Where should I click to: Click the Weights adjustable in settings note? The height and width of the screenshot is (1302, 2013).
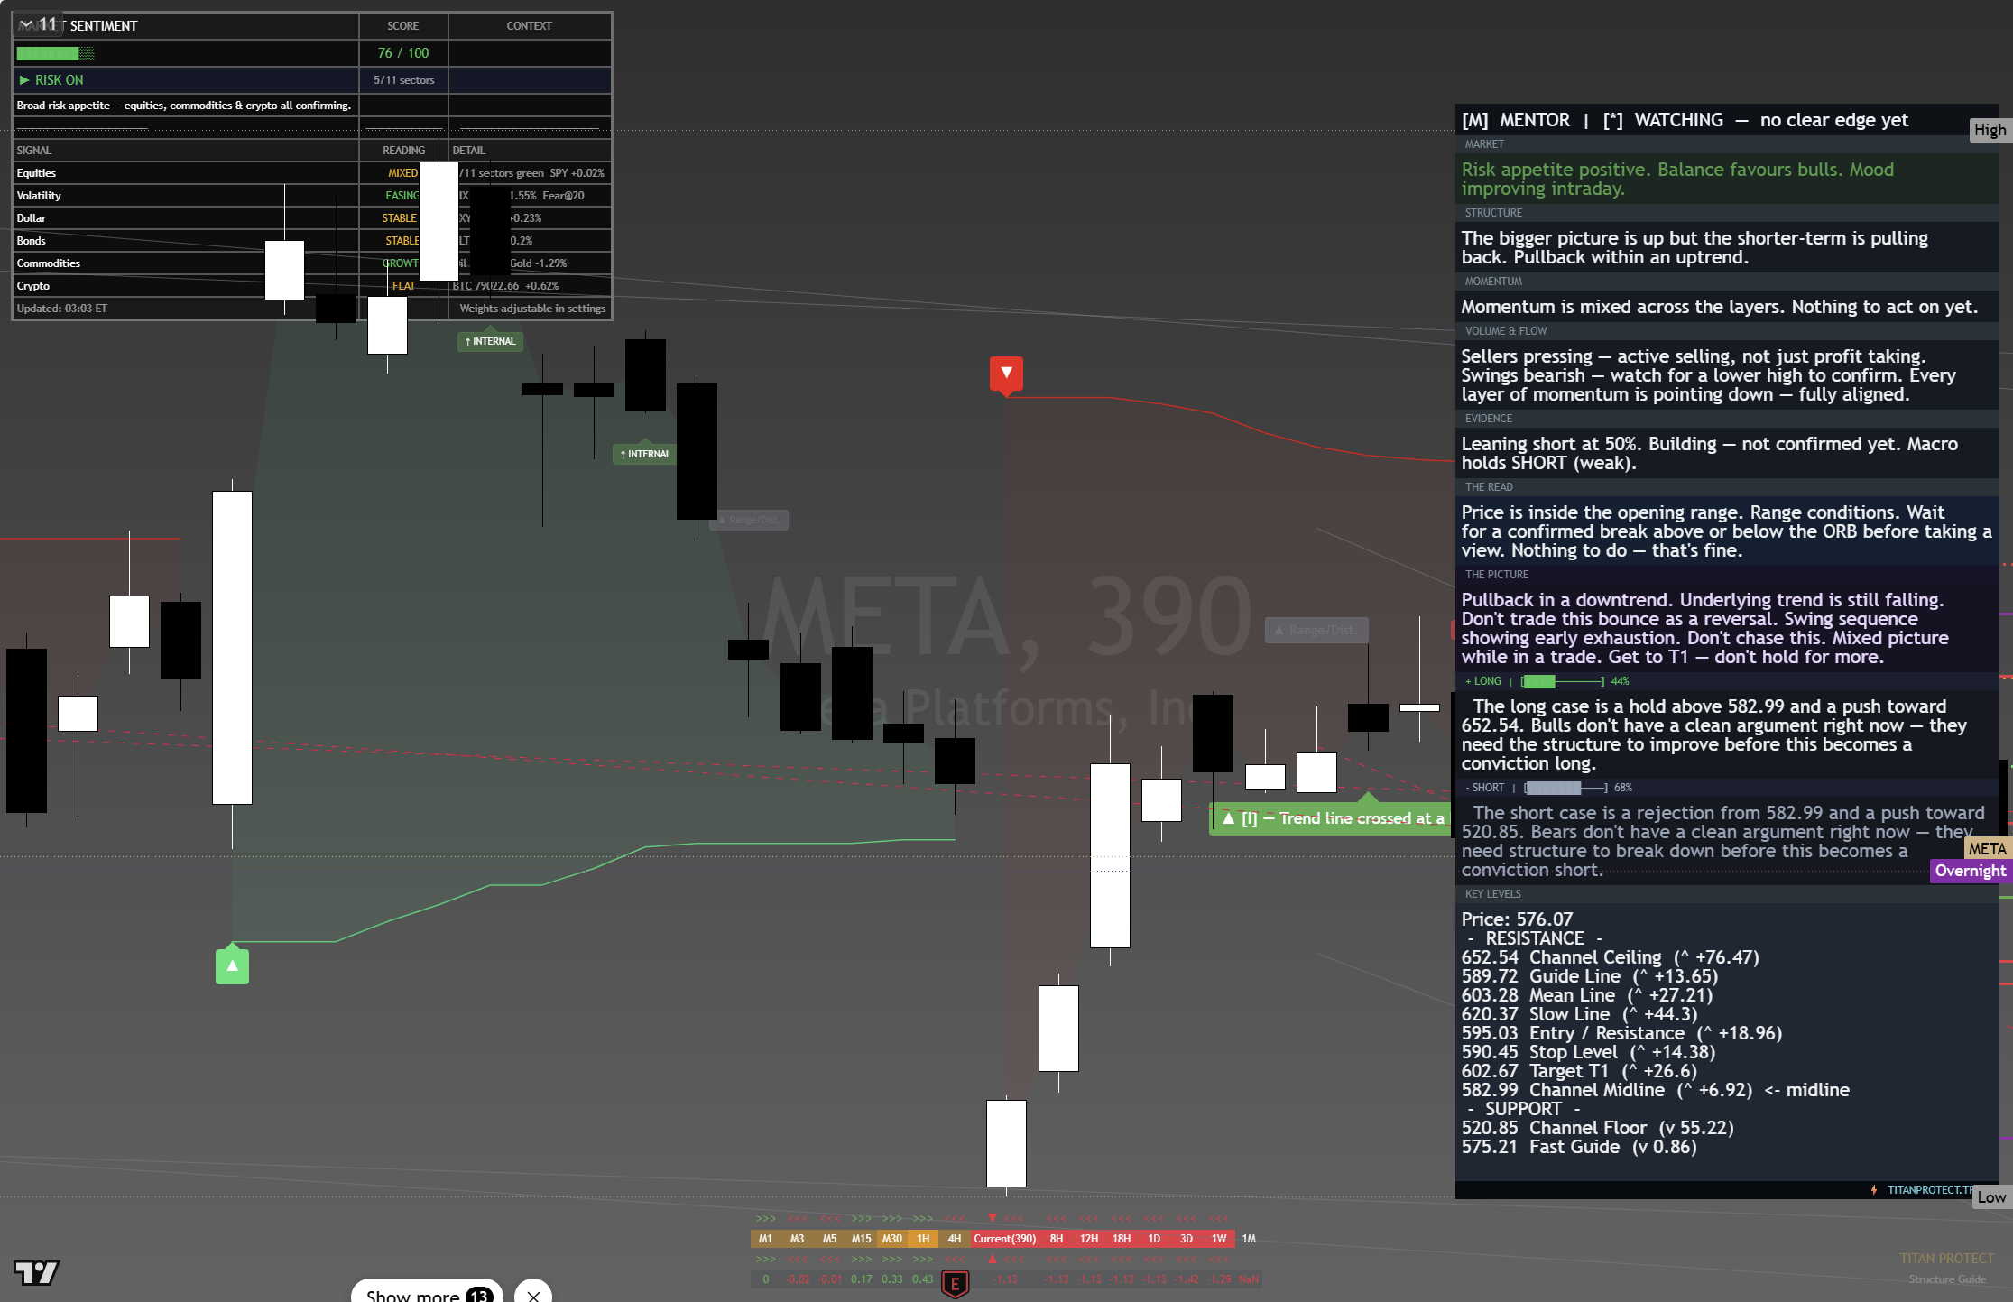tap(532, 308)
